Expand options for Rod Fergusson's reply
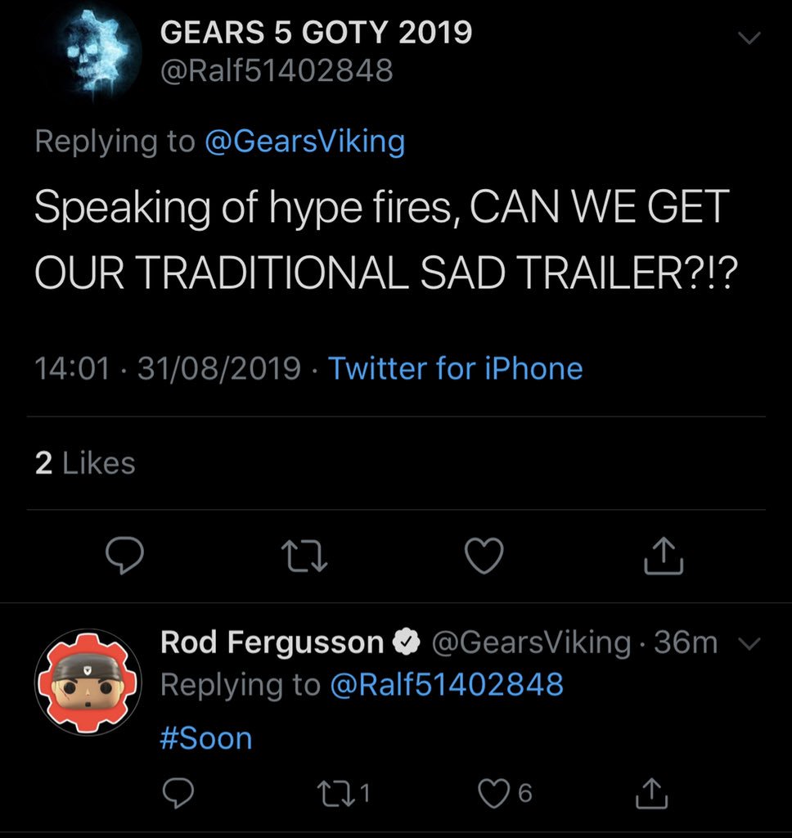Viewport: 792px width, 838px height. click(751, 644)
